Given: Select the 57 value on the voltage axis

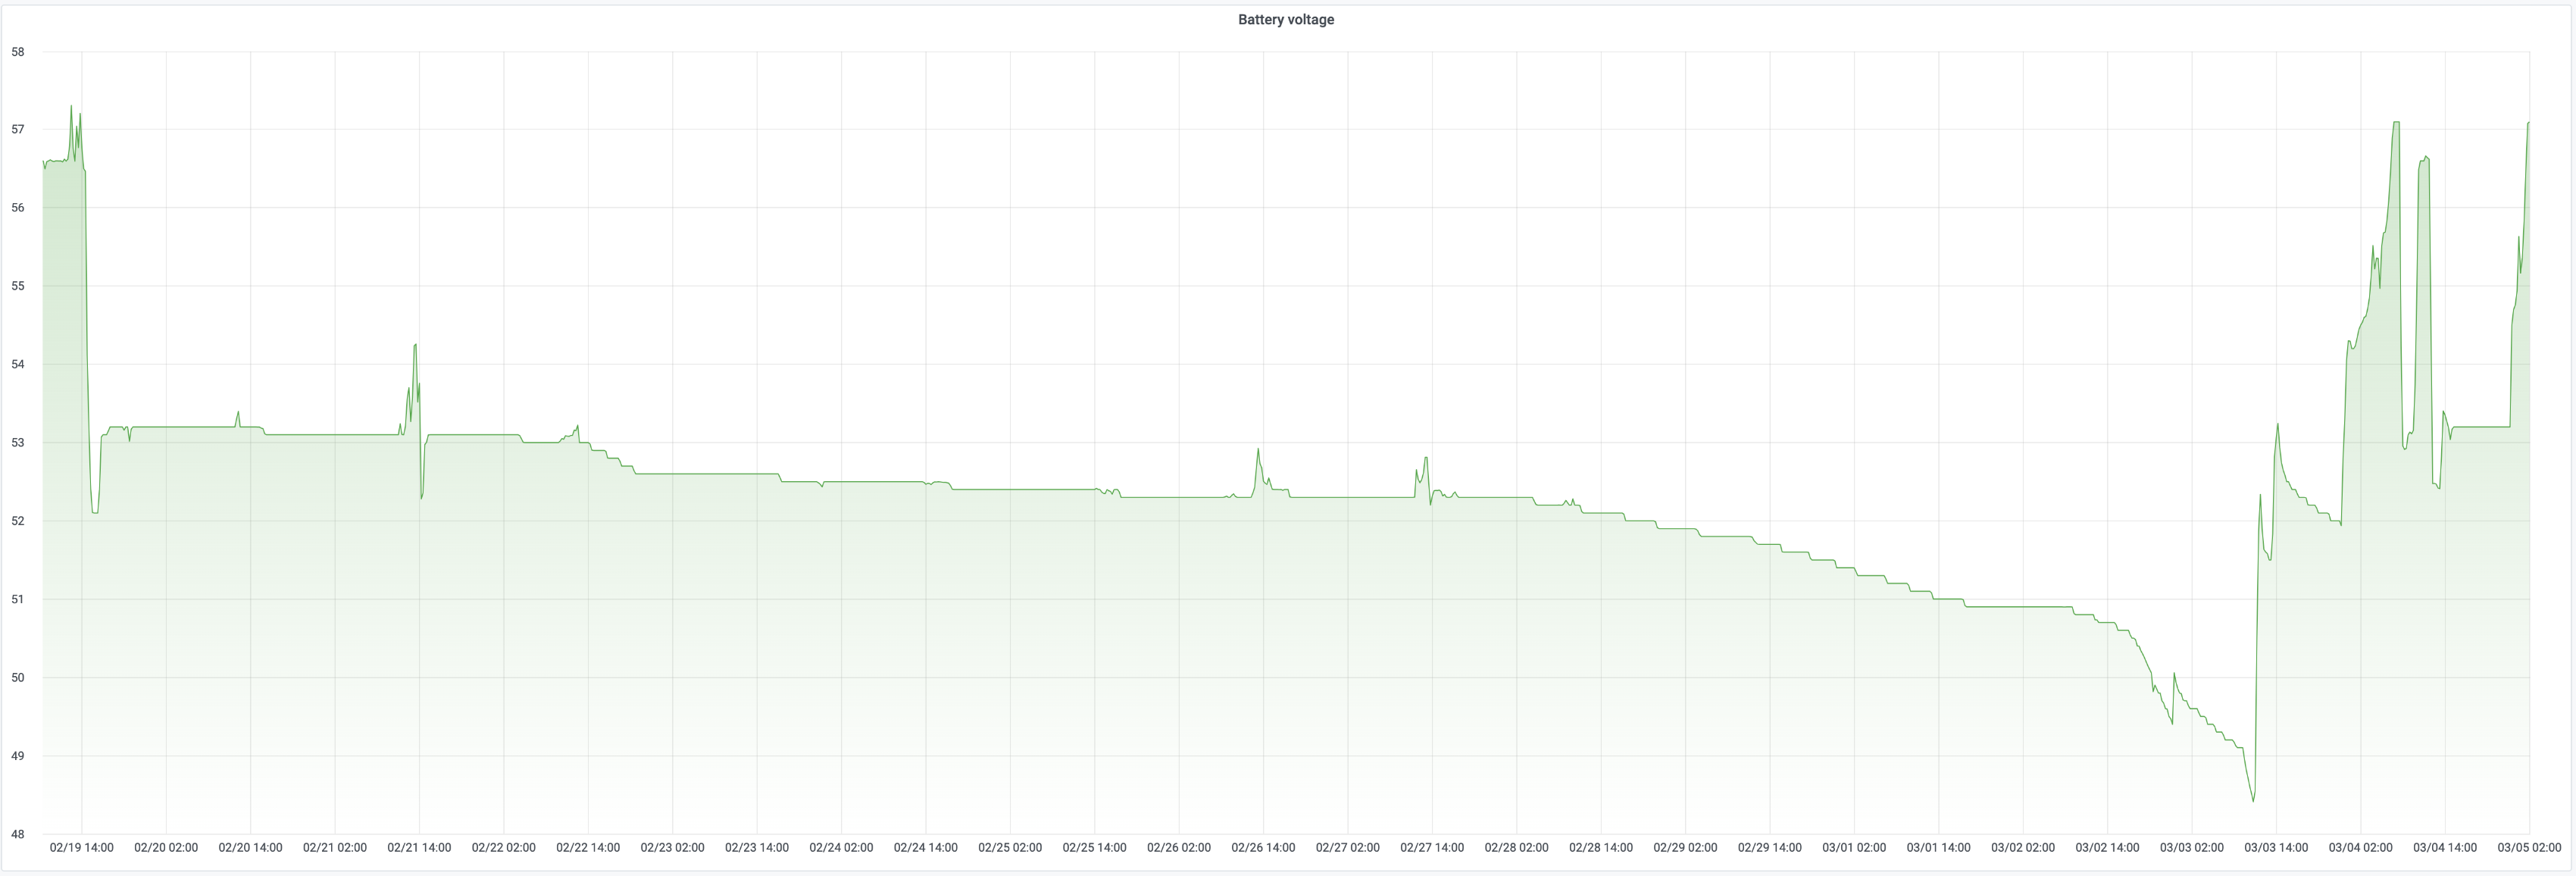Looking at the screenshot, I should [x=18, y=130].
